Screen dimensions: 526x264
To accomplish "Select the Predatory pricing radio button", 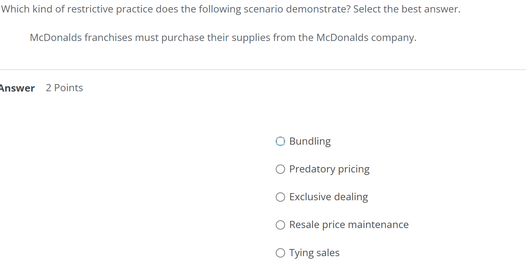I will click(x=280, y=169).
